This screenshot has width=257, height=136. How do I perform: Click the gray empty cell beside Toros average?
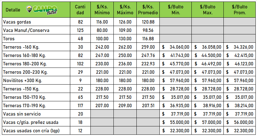[176, 39]
